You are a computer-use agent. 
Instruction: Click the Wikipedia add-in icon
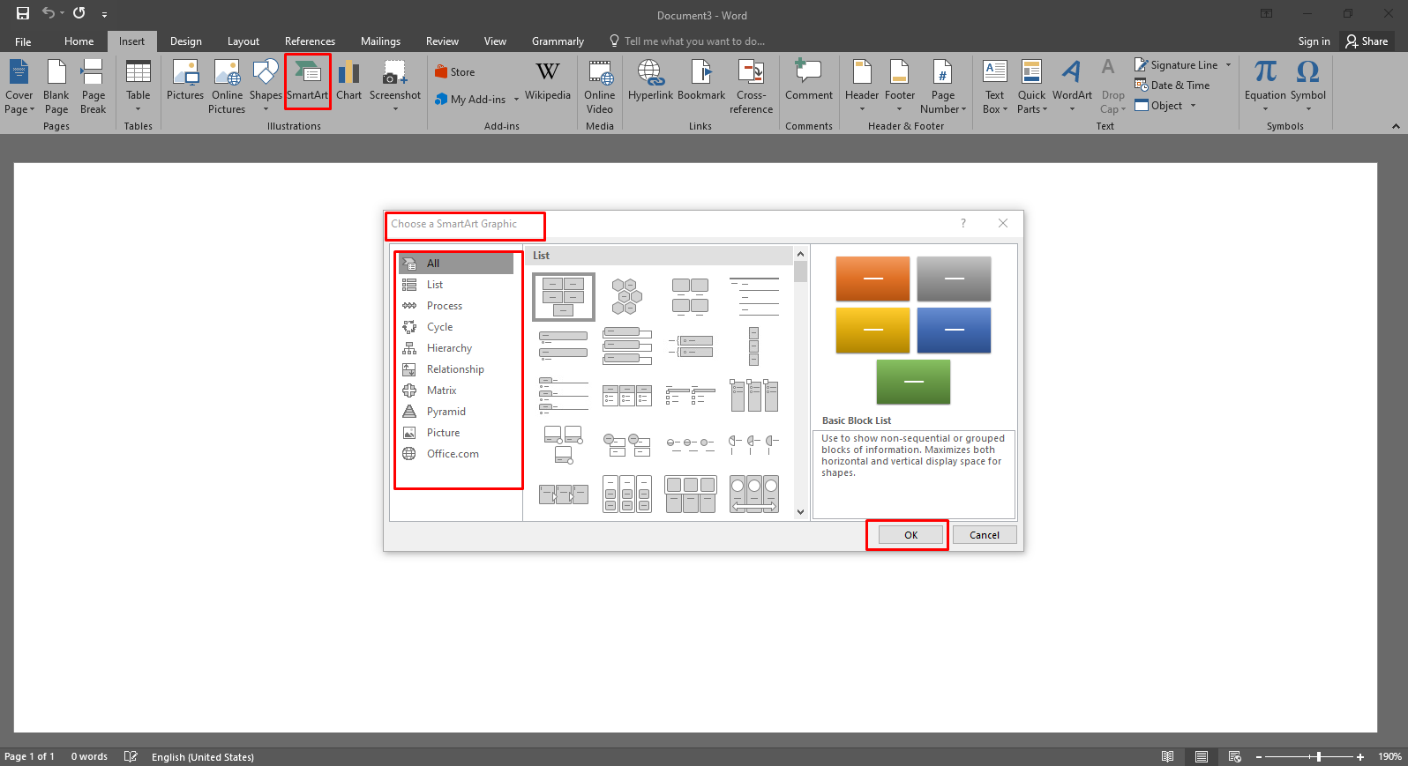[x=548, y=81]
